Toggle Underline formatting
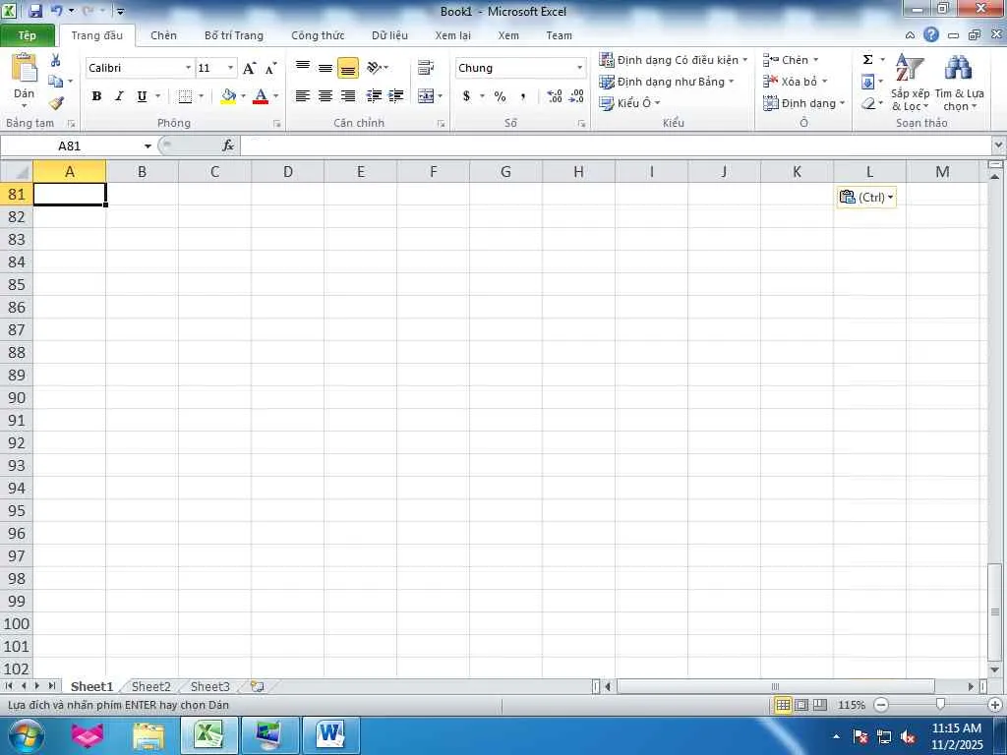Image resolution: width=1007 pixels, height=755 pixels. pyautogui.click(x=142, y=96)
